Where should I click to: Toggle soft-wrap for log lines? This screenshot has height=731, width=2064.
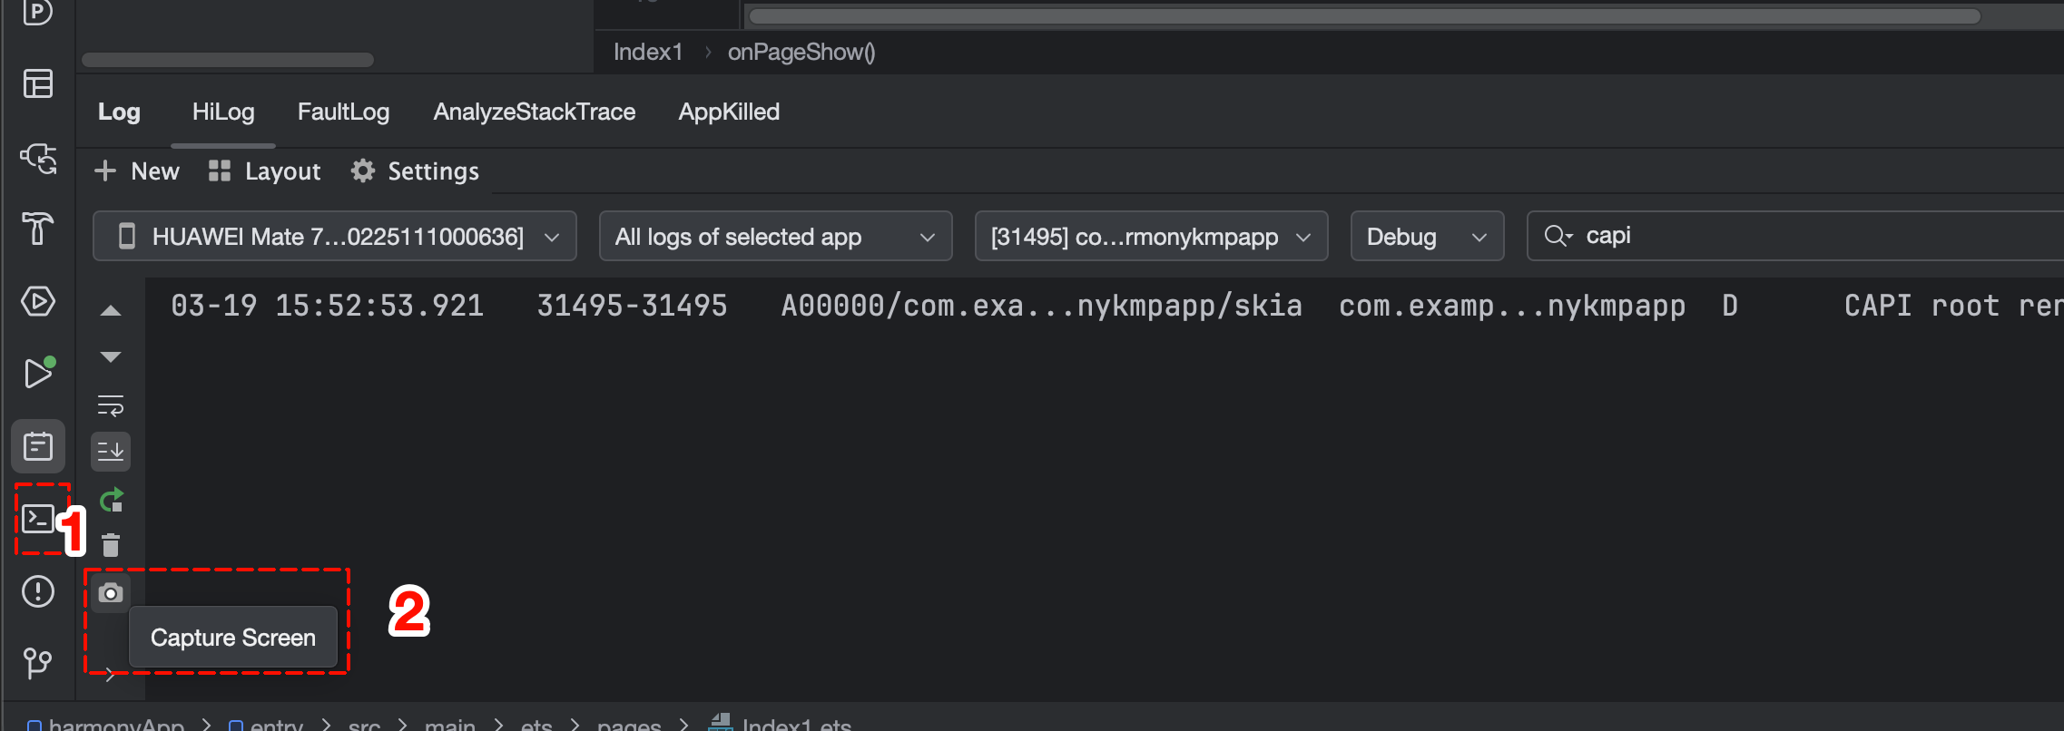(111, 405)
